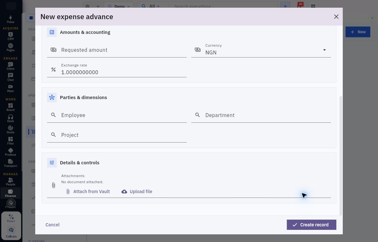
Task: Click the notifications icon with badge 20
Action: (x=300, y=6)
